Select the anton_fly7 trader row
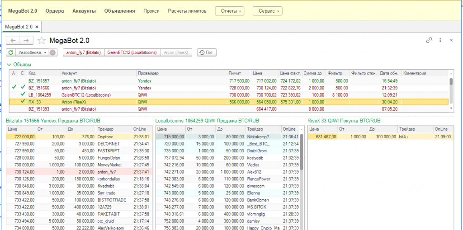 tap(79, 172)
